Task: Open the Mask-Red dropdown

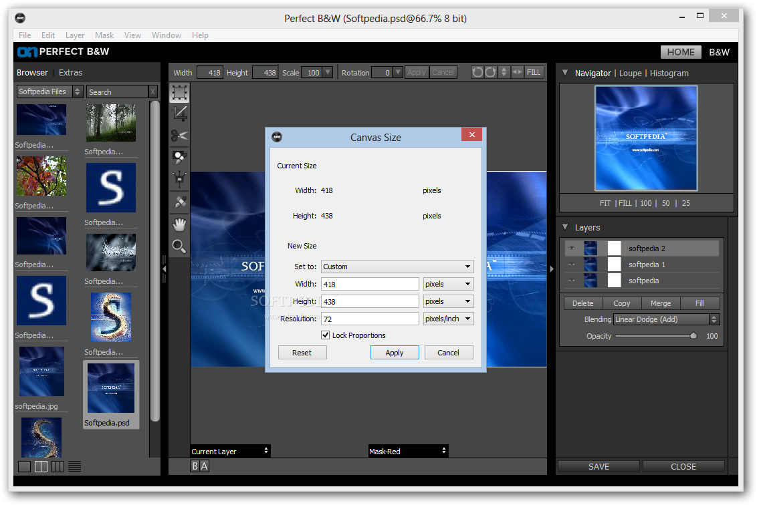Action: pyautogui.click(x=408, y=451)
